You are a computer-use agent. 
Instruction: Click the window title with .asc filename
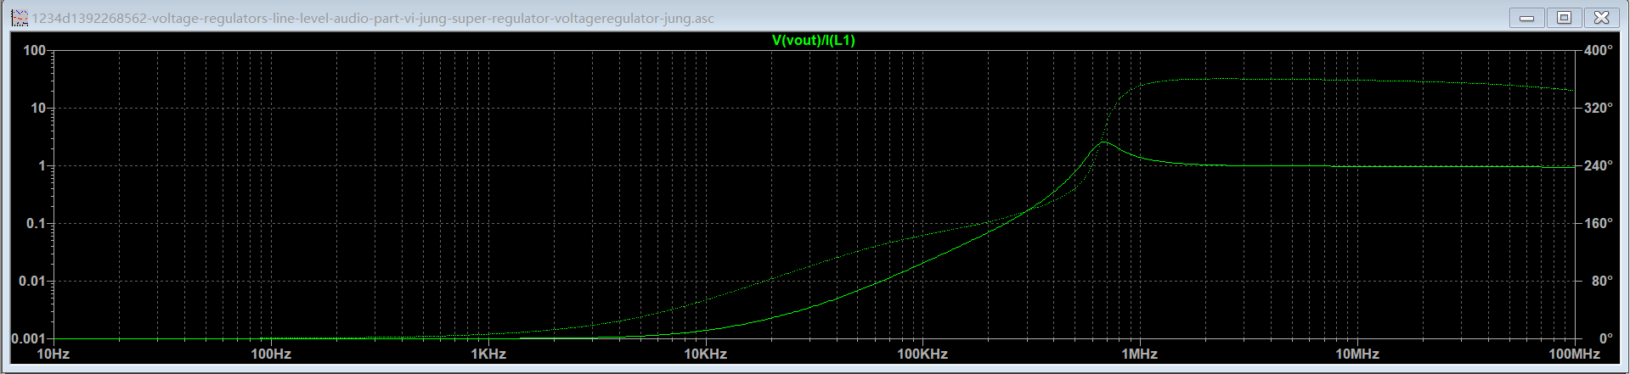pyautogui.click(x=373, y=18)
